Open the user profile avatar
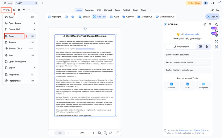 tap(206, 3)
